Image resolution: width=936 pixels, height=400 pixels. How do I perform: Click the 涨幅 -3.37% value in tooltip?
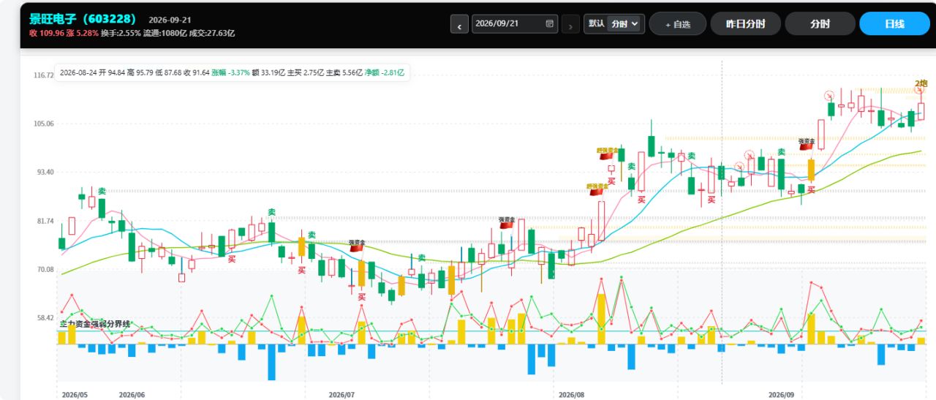(230, 73)
